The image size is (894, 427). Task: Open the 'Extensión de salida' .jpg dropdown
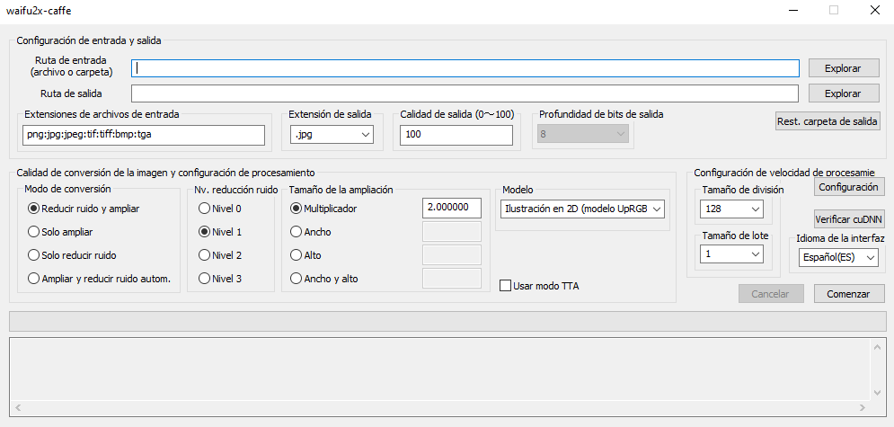click(x=332, y=135)
